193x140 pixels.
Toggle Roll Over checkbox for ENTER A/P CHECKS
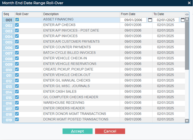click(x=17, y=25)
